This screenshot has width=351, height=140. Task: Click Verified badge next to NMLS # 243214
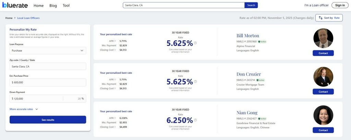(x=261, y=80)
